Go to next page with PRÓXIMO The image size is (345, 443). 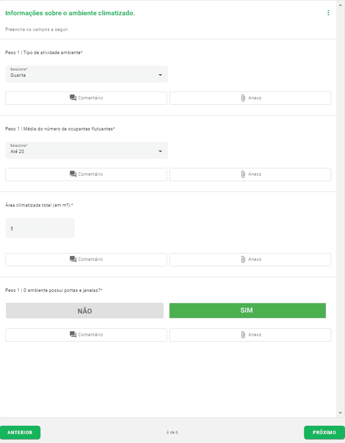pos(324,432)
